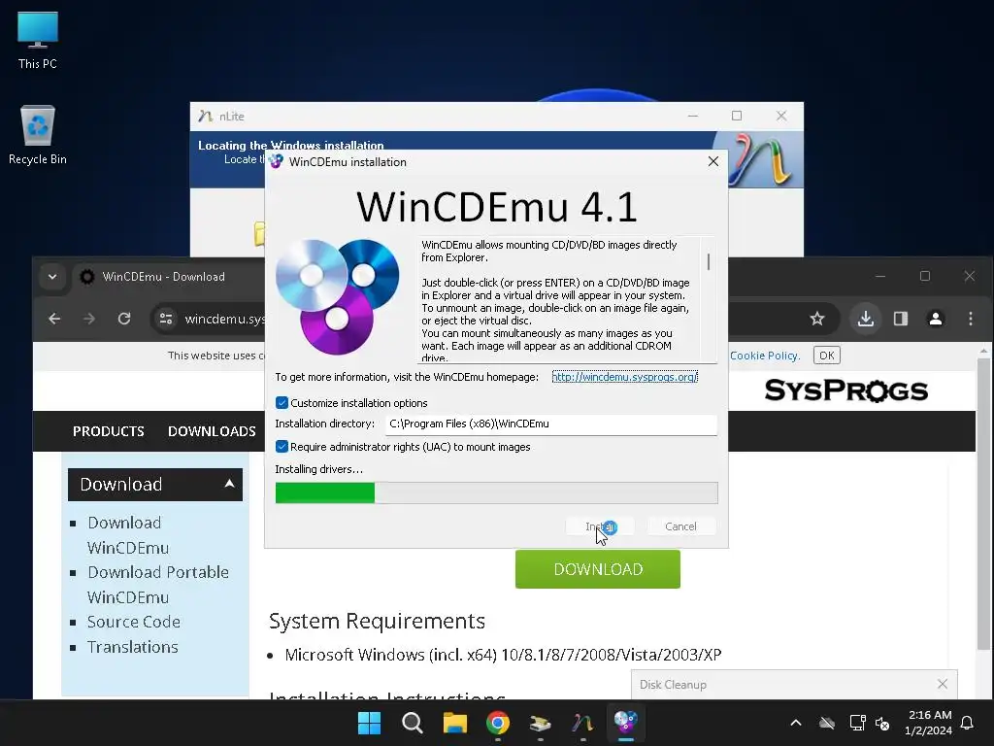The width and height of the screenshot is (994, 746).
Task: Close the Disk Cleanup notification
Action: coord(942,684)
